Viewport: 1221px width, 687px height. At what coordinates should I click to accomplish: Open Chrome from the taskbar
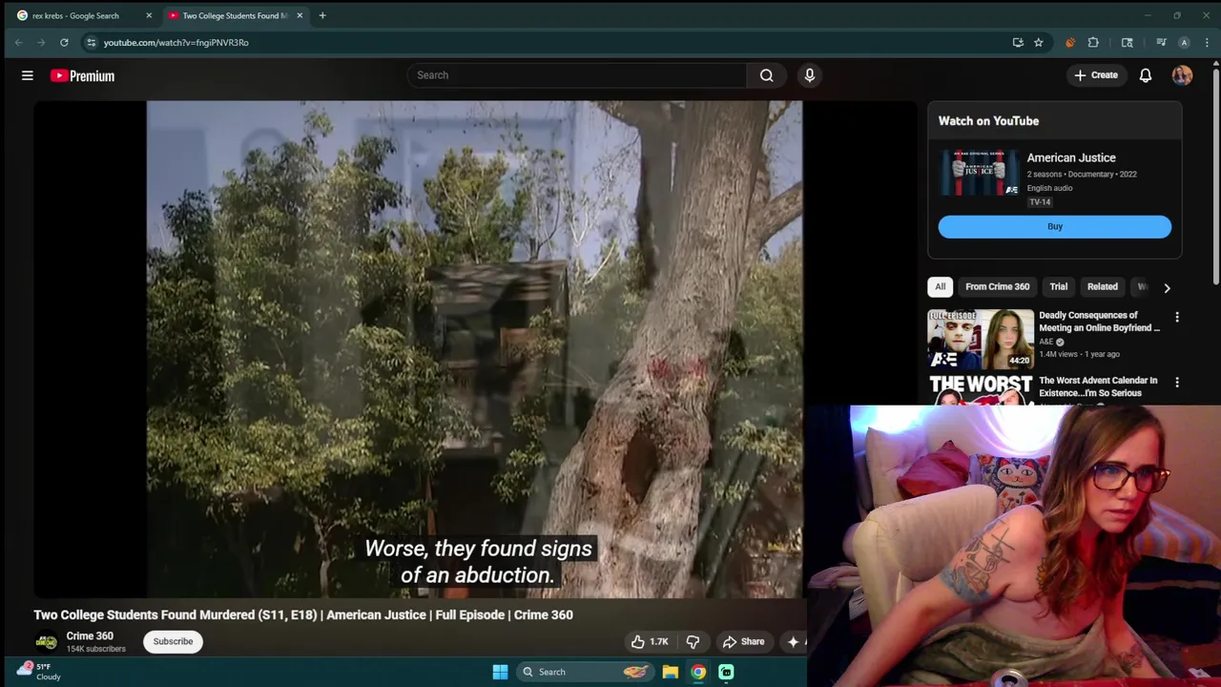698,672
